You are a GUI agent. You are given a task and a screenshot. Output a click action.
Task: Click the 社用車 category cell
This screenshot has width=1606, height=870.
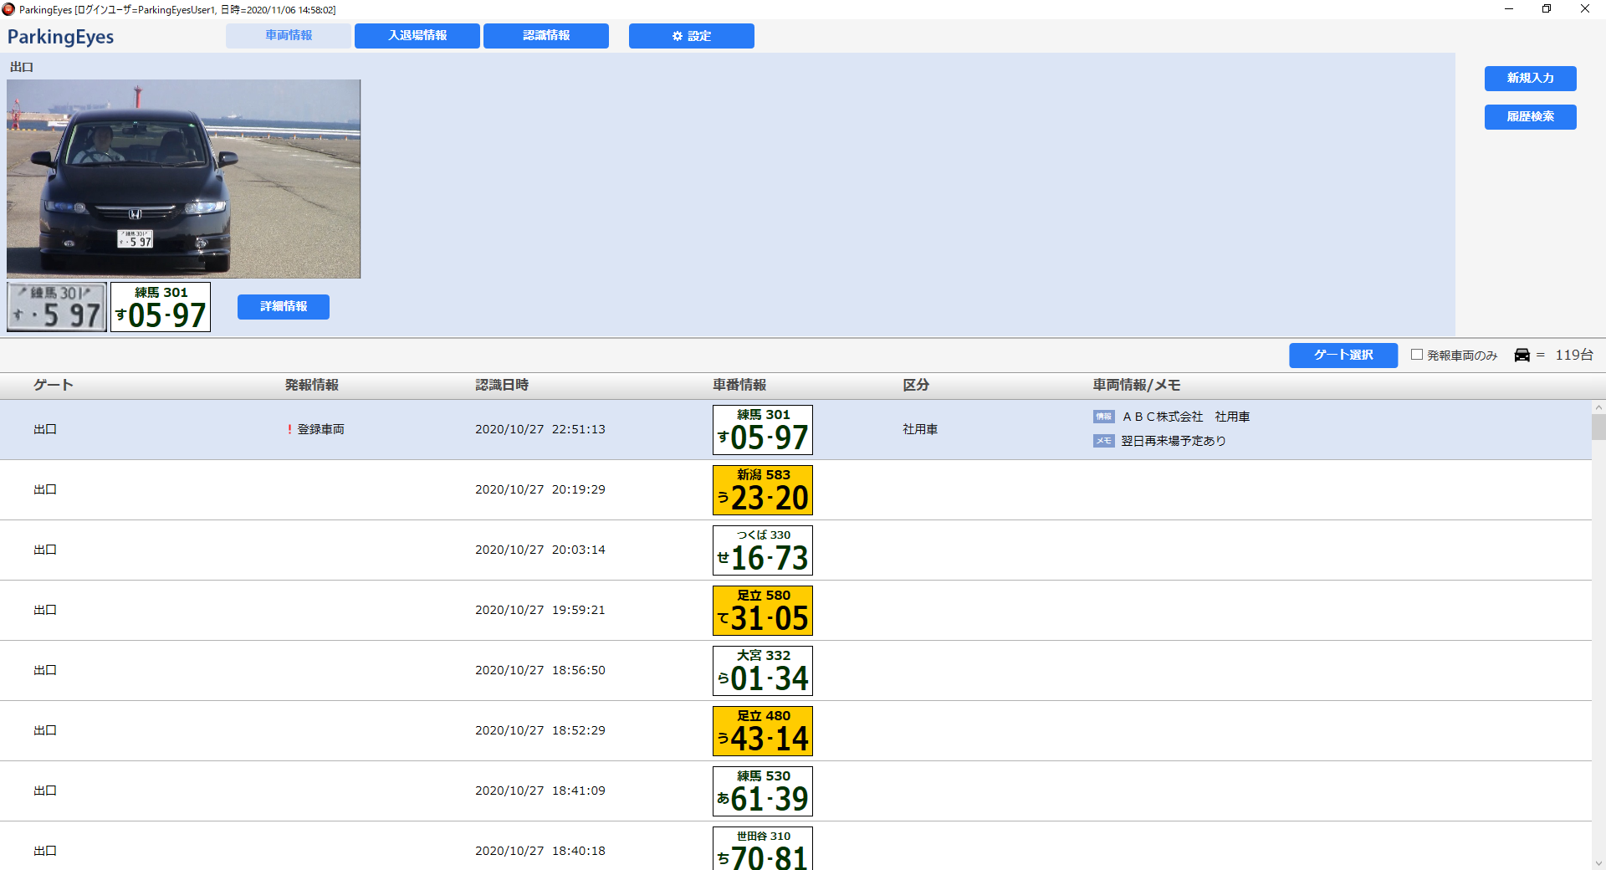pos(920,429)
